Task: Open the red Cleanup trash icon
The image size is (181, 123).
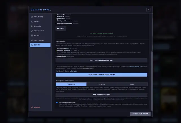Action: pos(32,107)
